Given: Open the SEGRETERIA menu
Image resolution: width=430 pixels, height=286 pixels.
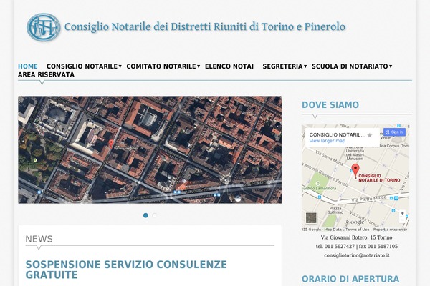Looking at the screenshot, I should tap(282, 66).
